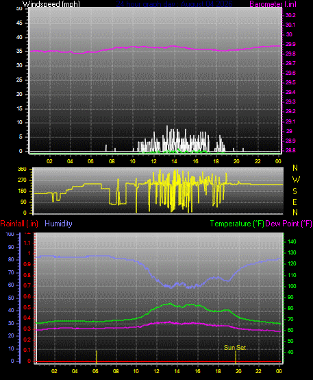The height and width of the screenshot is (380, 313).
Task: Click the 29.9 barometer scale value
Action: 290,44
